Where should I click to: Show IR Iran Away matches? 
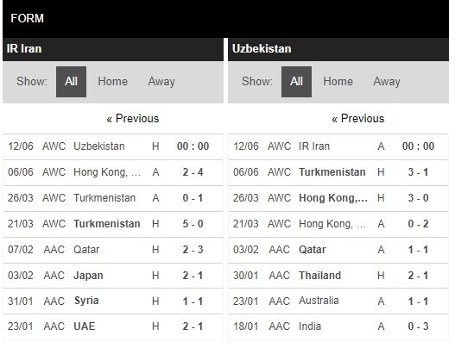(161, 82)
